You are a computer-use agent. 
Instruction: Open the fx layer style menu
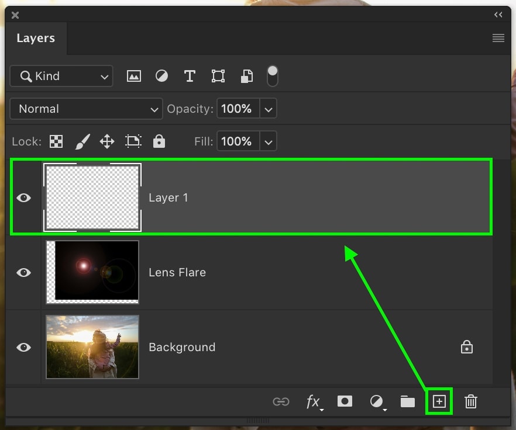coord(314,402)
